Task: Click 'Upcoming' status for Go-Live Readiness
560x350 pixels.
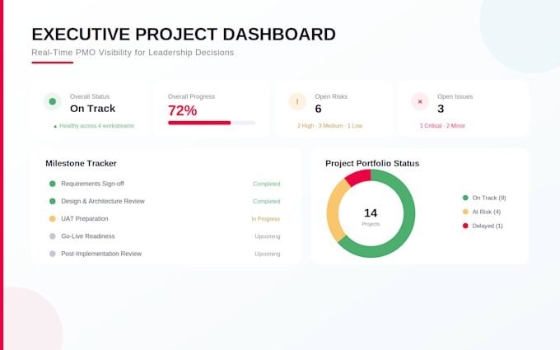Action: (268, 236)
